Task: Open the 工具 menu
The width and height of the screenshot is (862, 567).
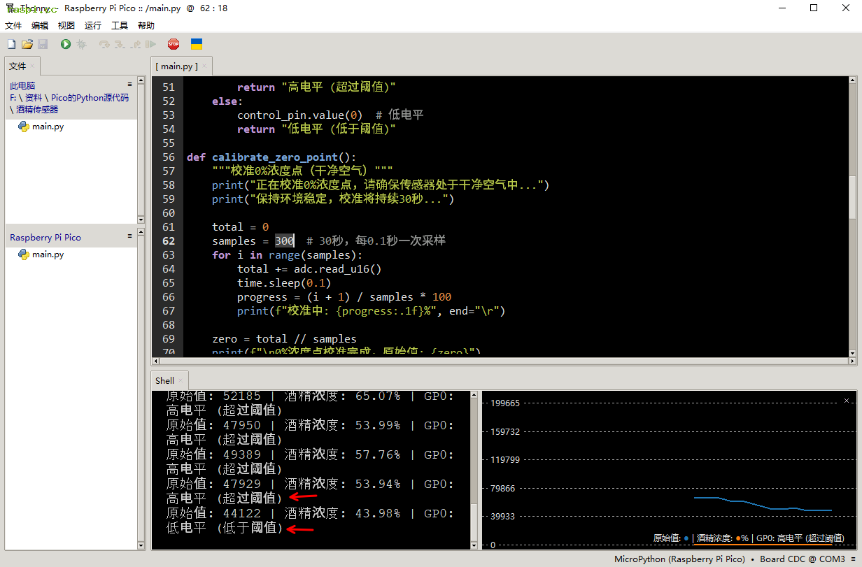Action: coord(120,25)
